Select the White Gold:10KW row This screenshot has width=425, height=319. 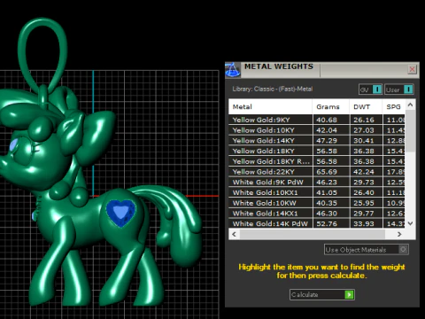tap(317, 203)
